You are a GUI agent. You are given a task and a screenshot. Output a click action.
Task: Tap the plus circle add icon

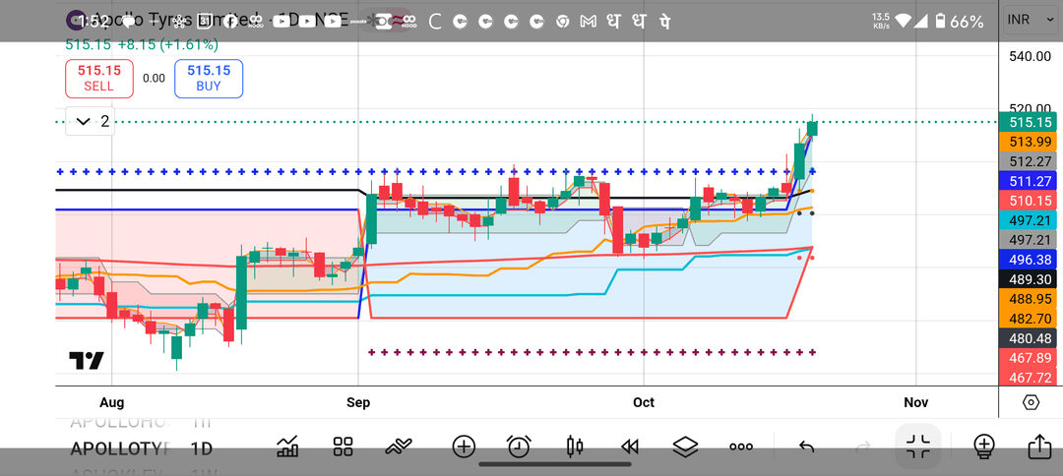click(x=464, y=447)
